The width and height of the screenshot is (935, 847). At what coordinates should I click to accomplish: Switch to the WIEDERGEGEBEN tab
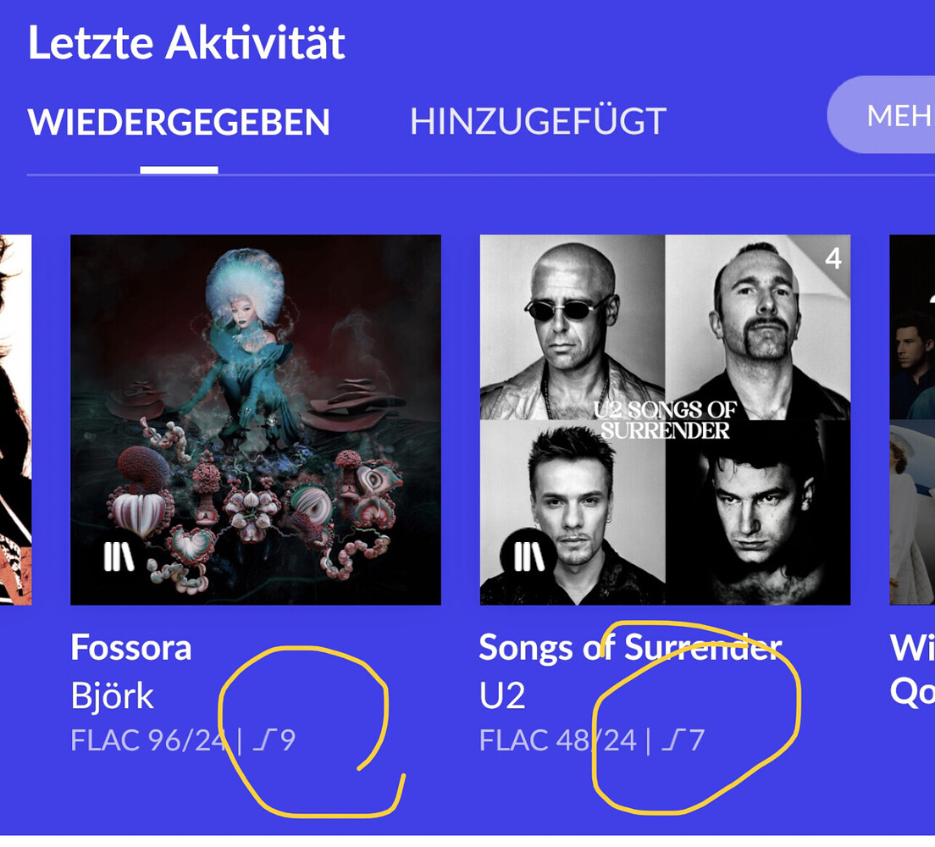click(179, 123)
